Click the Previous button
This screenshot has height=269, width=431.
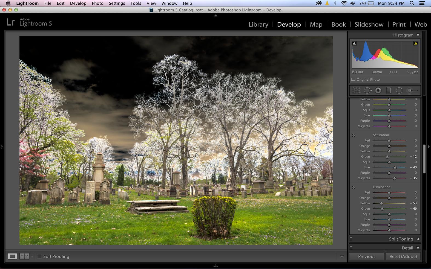(366, 256)
